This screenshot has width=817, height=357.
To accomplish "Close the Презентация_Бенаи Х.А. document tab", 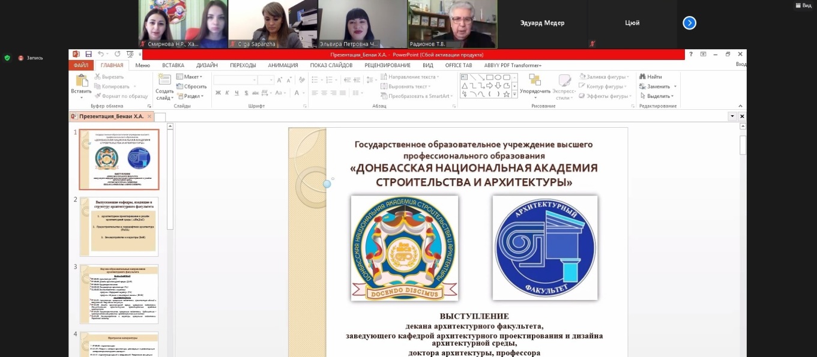I will (150, 116).
